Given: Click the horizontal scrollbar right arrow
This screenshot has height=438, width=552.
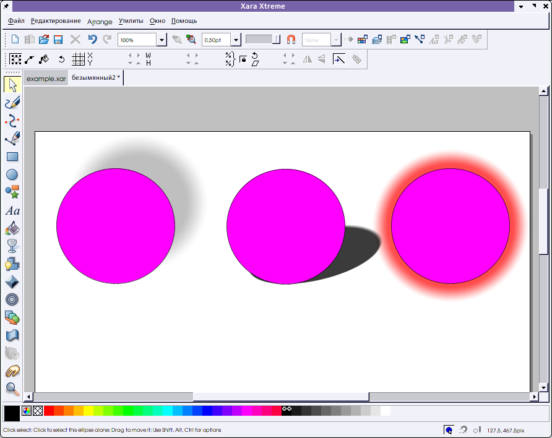Looking at the screenshot, I should (x=534, y=396).
